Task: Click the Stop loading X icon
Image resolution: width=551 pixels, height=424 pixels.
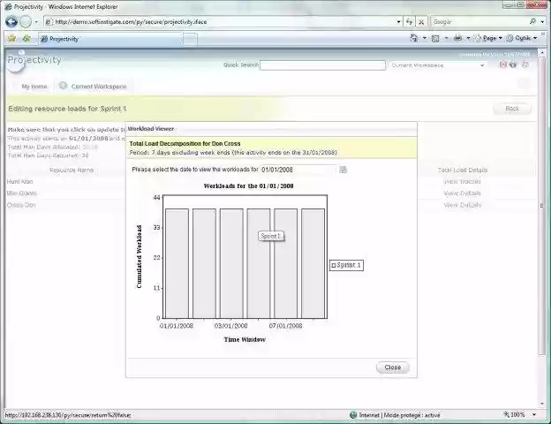Action: [x=421, y=22]
